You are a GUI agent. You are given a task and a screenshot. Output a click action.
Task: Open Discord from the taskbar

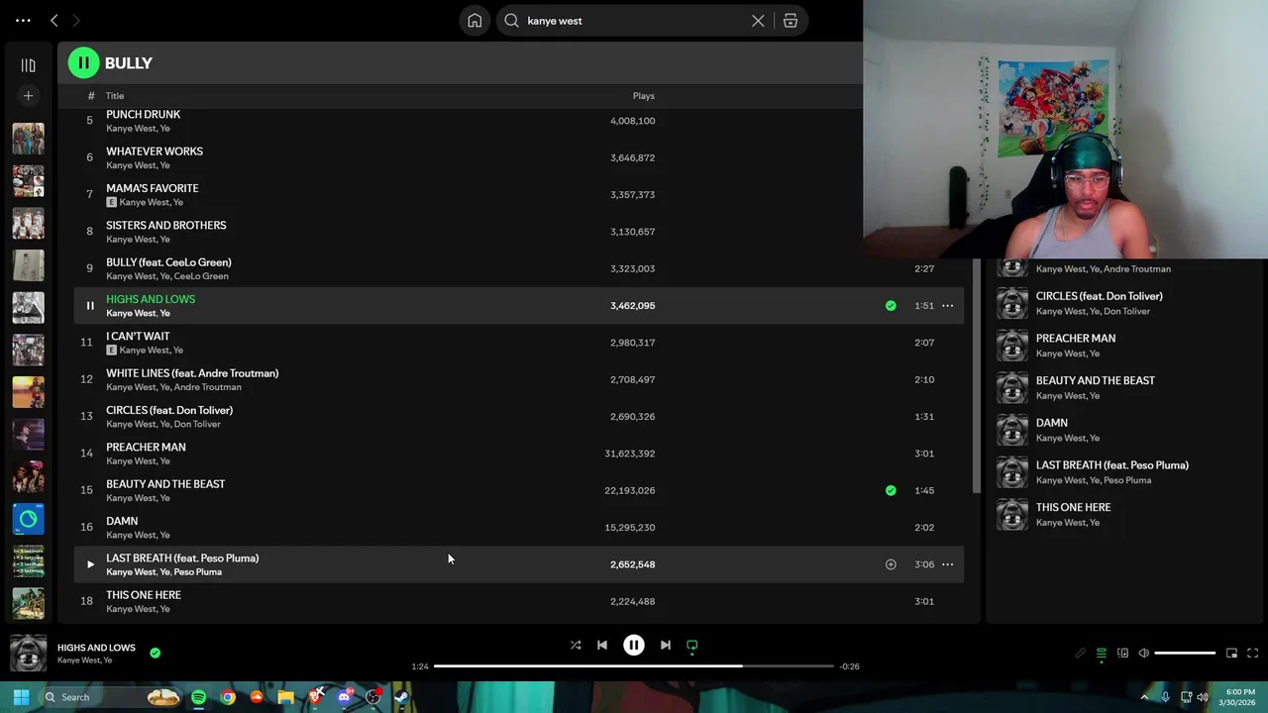pyautogui.click(x=344, y=697)
